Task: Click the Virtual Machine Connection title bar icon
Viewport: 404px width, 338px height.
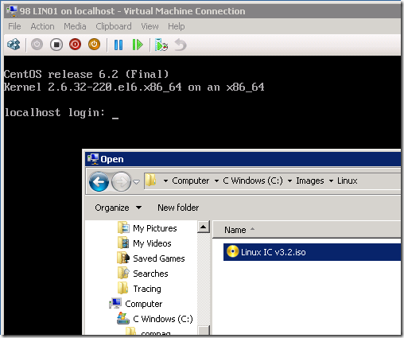Action: click(12, 11)
